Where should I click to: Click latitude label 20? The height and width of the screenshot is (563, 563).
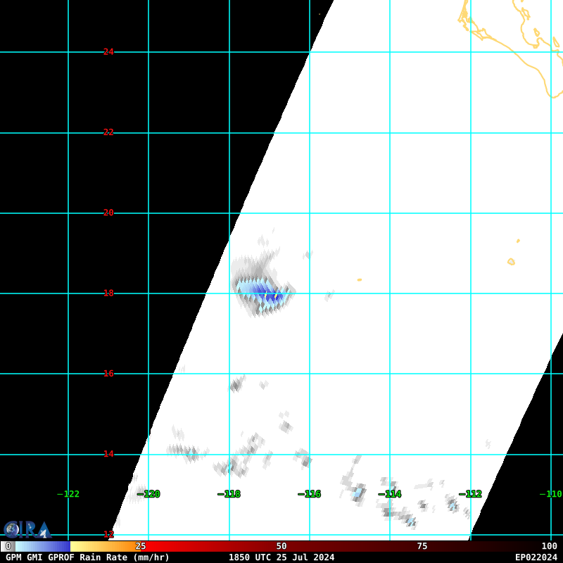(x=108, y=213)
